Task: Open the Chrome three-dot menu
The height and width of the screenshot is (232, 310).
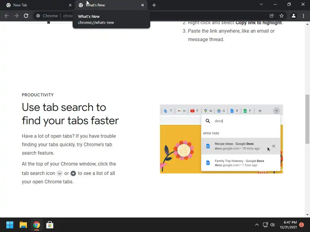Action: click(303, 16)
